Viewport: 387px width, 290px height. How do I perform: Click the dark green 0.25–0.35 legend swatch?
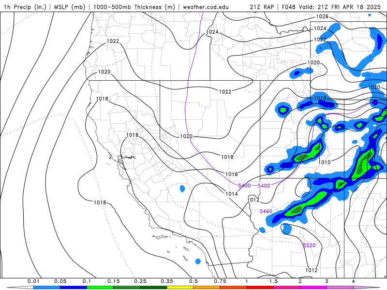pyautogui.click(x=153, y=288)
